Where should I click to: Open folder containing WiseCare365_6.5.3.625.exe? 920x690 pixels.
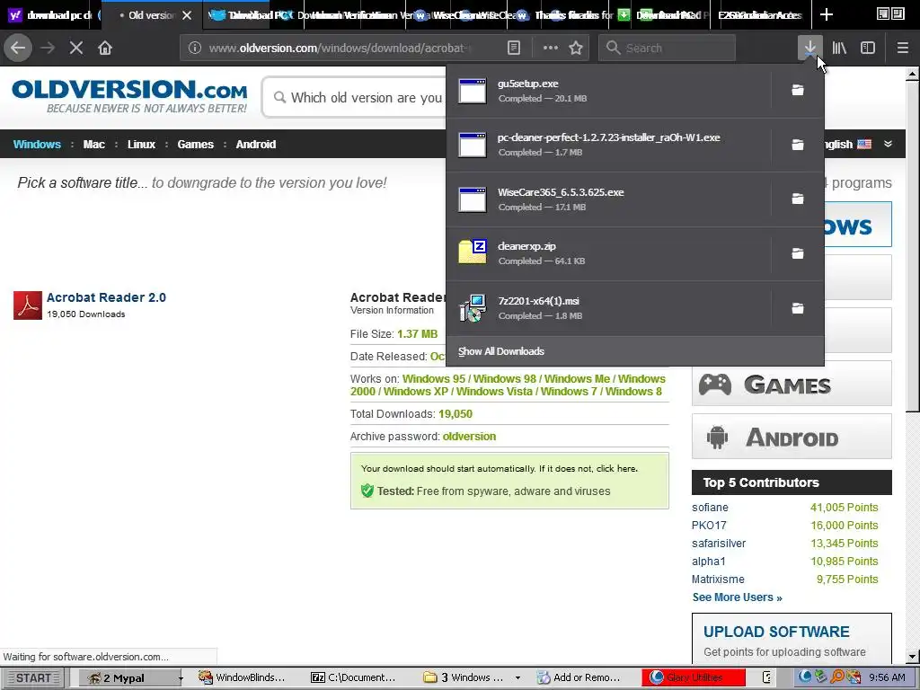798,199
